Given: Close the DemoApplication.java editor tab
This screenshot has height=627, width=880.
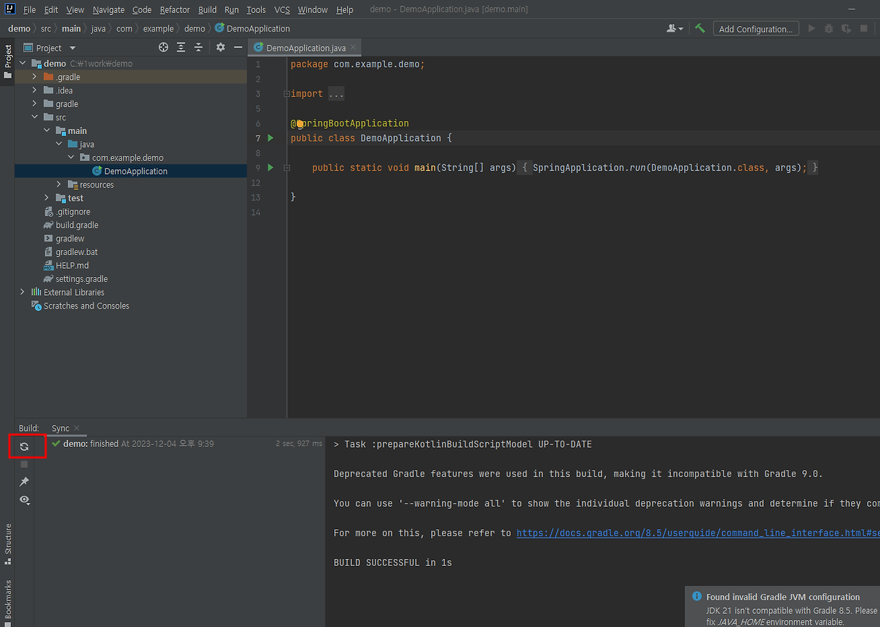Looking at the screenshot, I should pyautogui.click(x=353, y=47).
